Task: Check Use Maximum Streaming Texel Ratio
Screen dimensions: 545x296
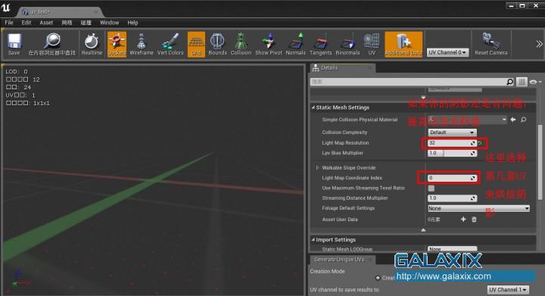Action: pyautogui.click(x=431, y=188)
